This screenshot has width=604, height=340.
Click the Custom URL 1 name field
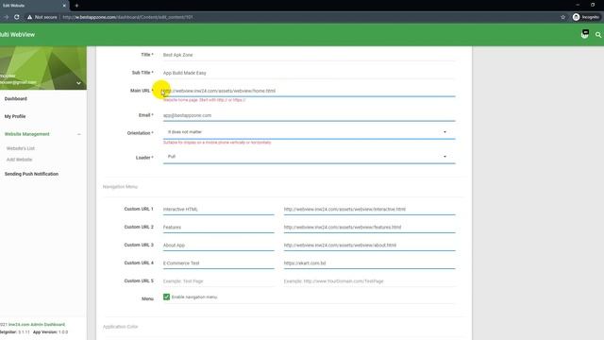[218, 210]
